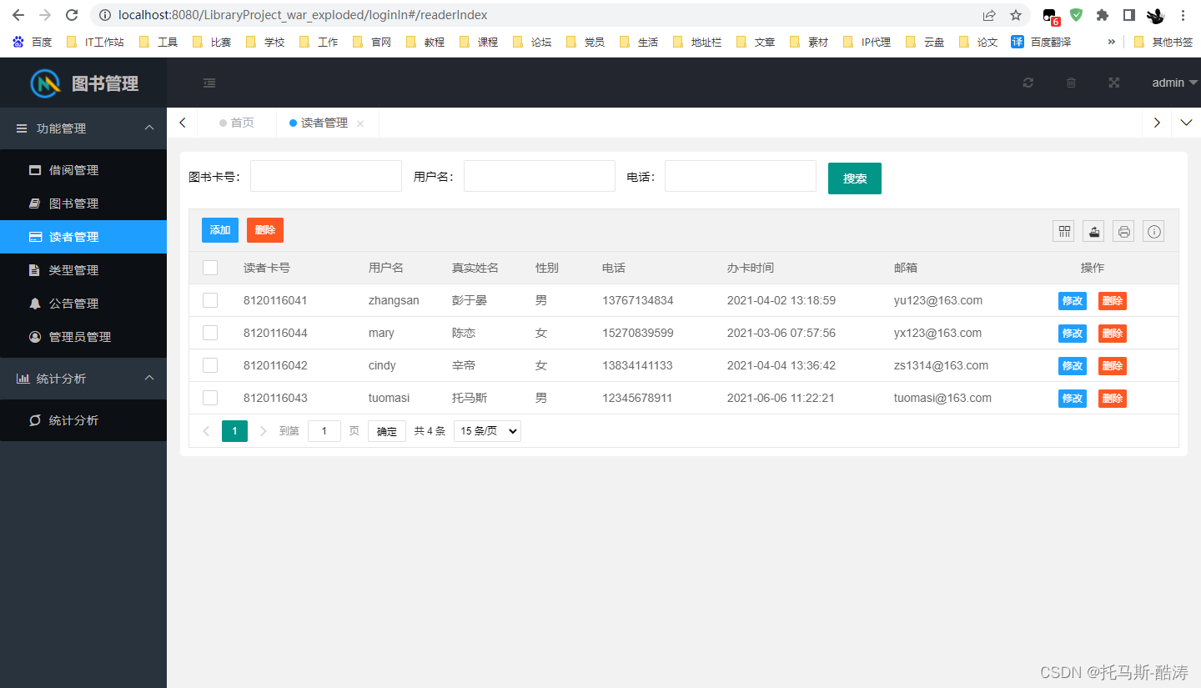Screen dimensions: 1201x688
Task: Click 修改 for reader zhangsan
Action: coord(1073,300)
